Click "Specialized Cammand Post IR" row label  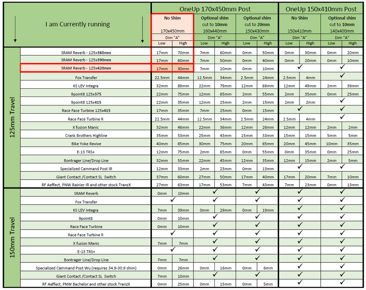click(86, 168)
